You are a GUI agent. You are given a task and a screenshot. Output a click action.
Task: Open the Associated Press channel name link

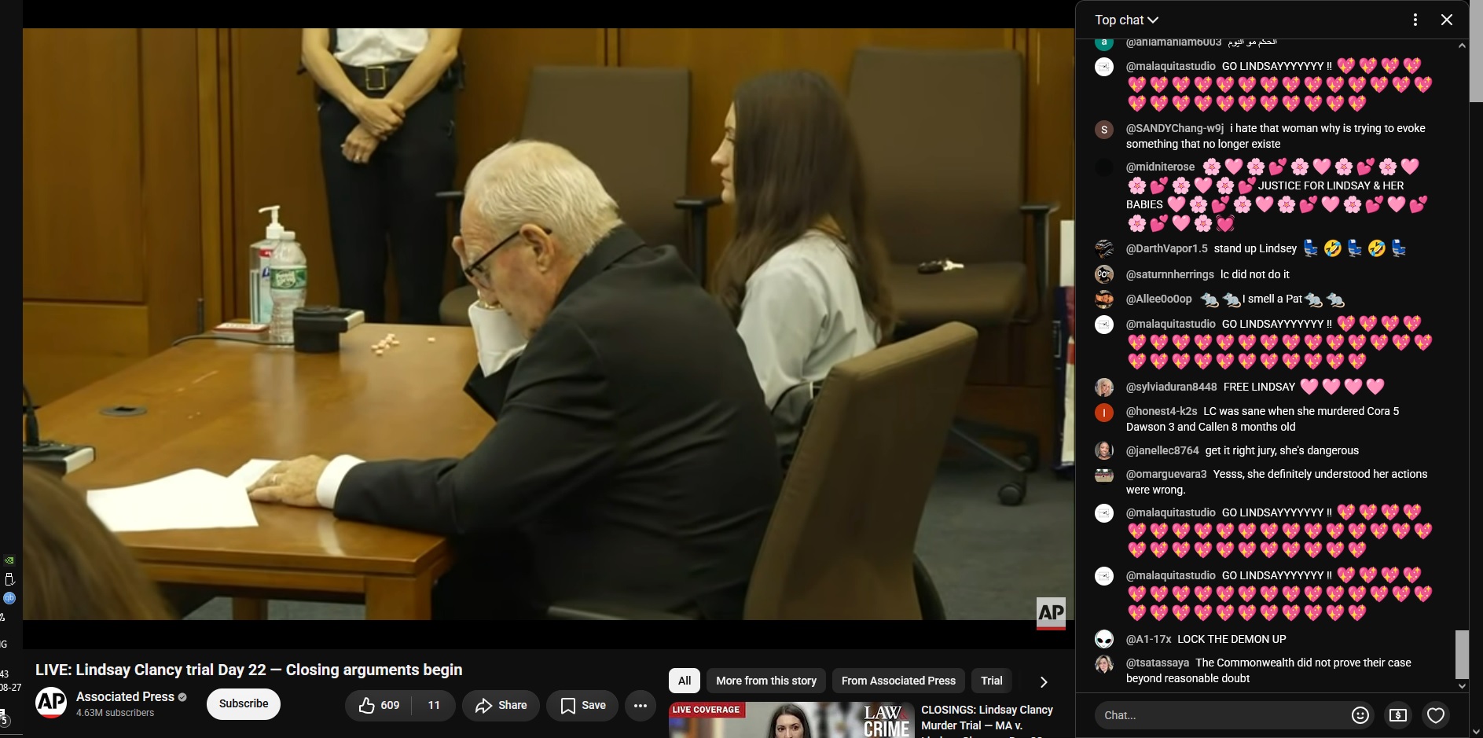pyautogui.click(x=125, y=696)
